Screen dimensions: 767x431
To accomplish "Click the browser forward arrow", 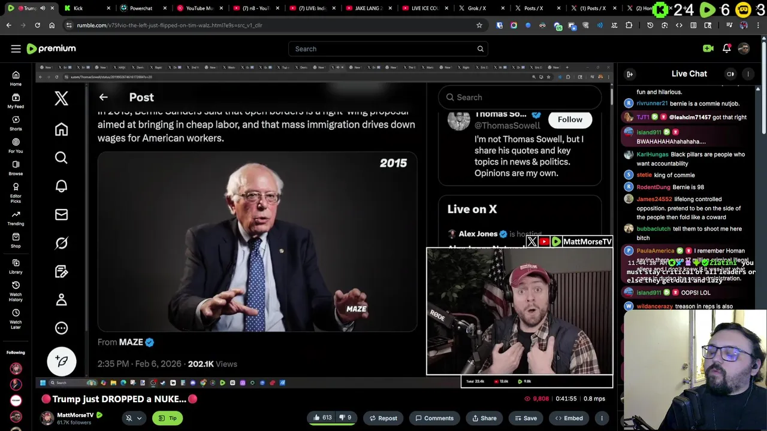I will point(23,25).
